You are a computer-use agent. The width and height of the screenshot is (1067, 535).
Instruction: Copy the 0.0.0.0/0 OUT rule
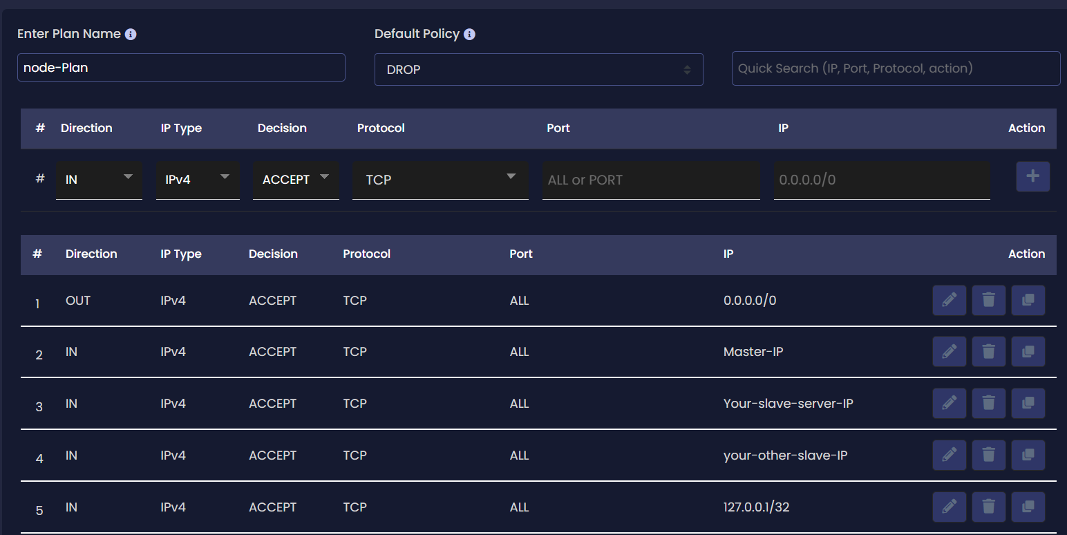[1028, 300]
